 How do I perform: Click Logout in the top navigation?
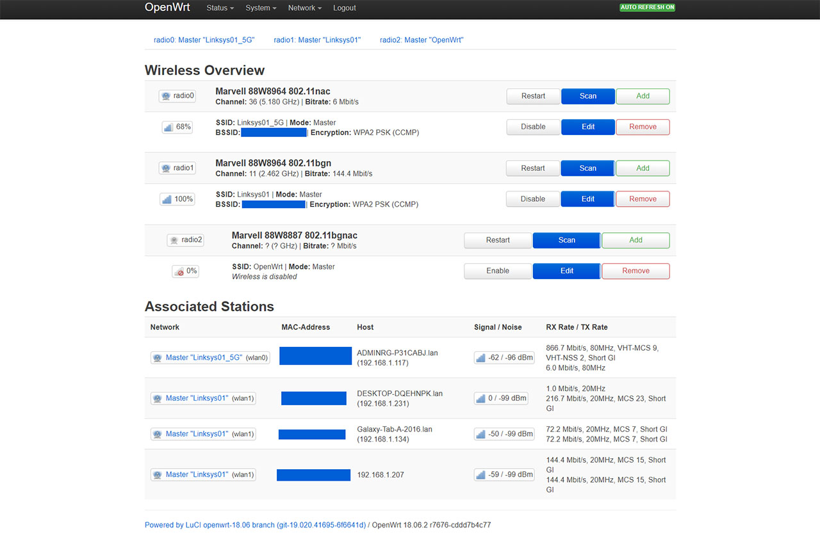[x=344, y=8]
